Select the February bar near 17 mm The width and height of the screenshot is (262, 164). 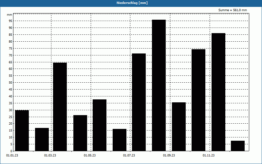(42, 139)
